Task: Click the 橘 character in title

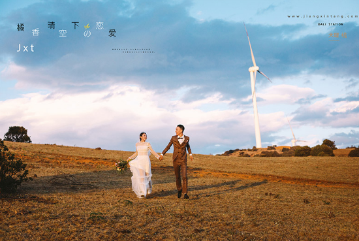Action: tap(21, 27)
